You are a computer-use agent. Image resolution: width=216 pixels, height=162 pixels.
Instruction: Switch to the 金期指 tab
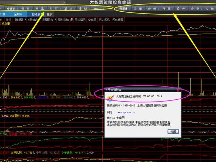click(x=18, y=14)
